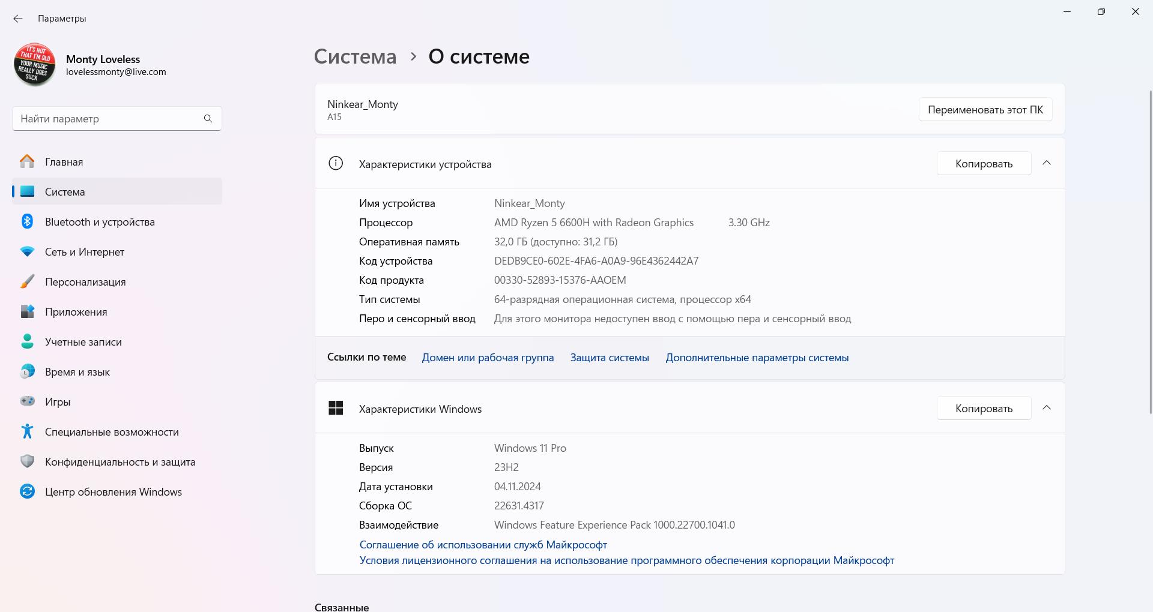Image resolution: width=1153 pixels, height=612 pixels.
Task: Click the Bluetooth icon in sidebar
Action: 27,222
